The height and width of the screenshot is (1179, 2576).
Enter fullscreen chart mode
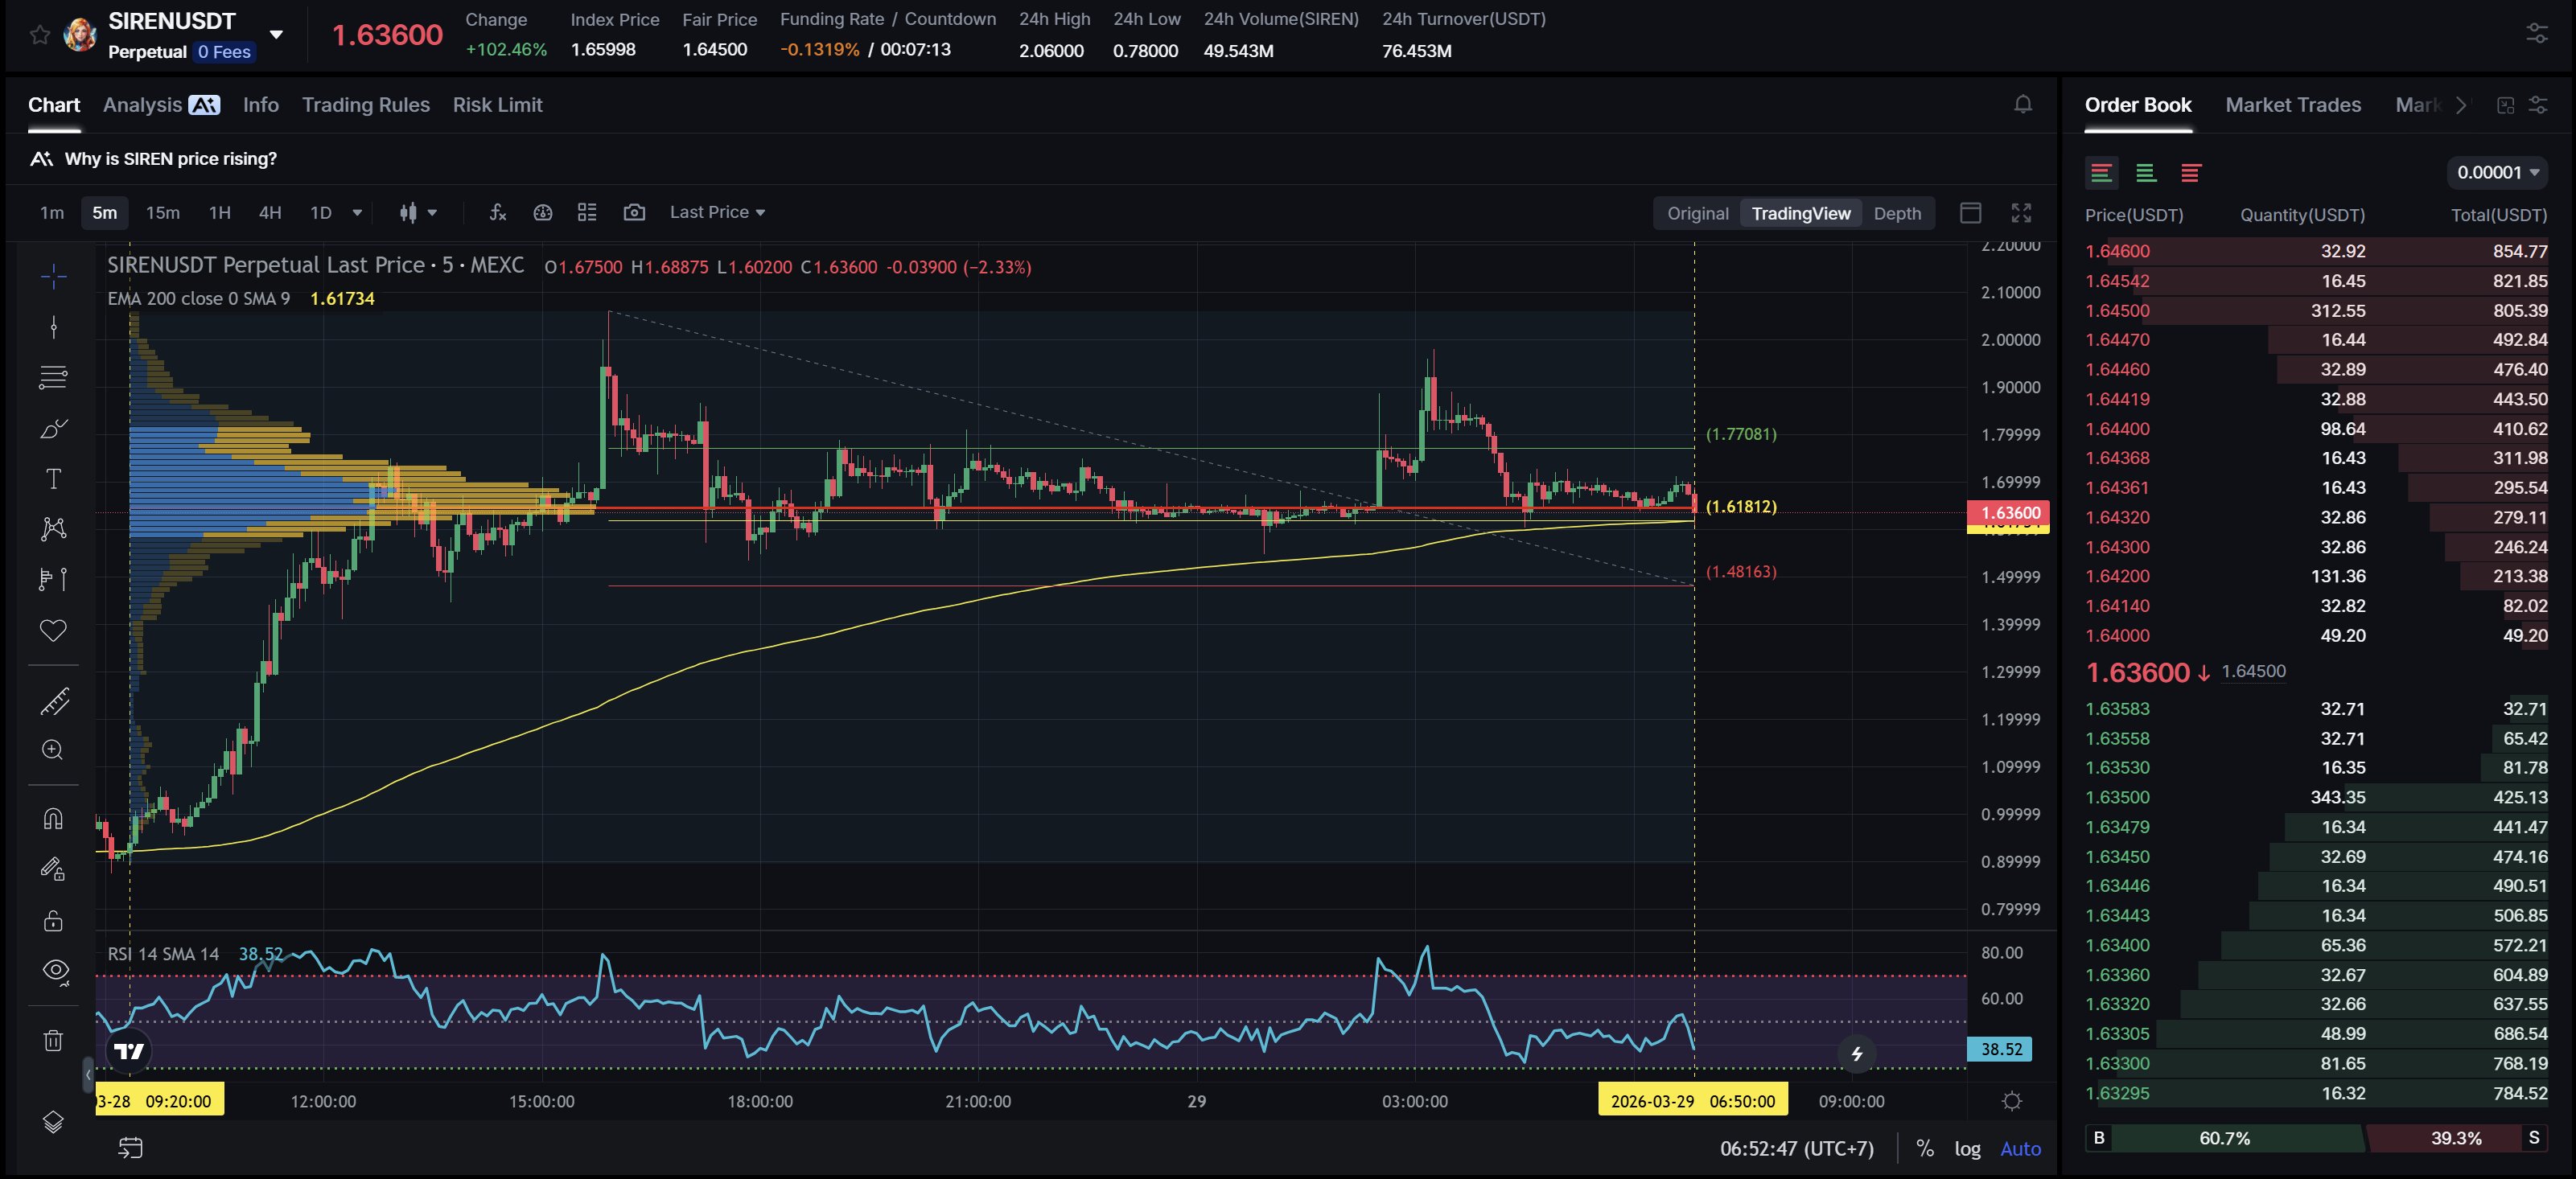point(2020,213)
